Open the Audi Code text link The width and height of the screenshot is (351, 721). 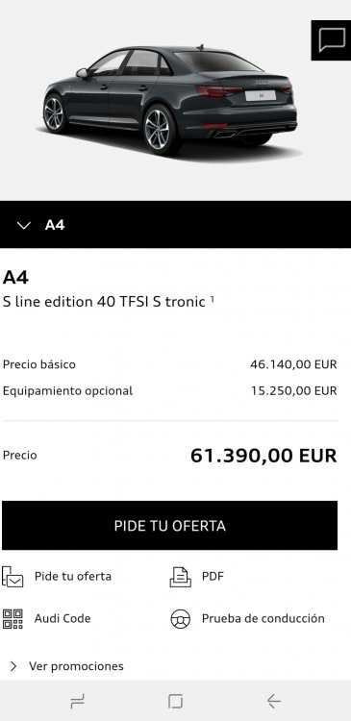point(63,618)
